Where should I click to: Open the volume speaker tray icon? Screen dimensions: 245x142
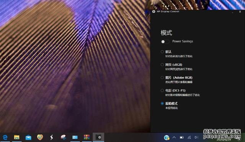click(196, 137)
